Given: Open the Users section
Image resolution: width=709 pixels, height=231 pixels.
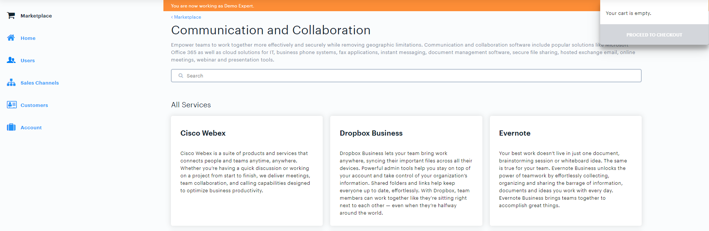Looking at the screenshot, I should 28,60.
